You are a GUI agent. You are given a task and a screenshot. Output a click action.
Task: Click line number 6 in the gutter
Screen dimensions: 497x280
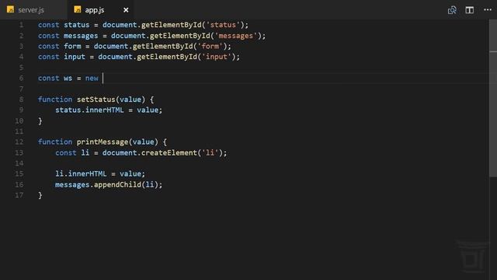coord(21,78)
